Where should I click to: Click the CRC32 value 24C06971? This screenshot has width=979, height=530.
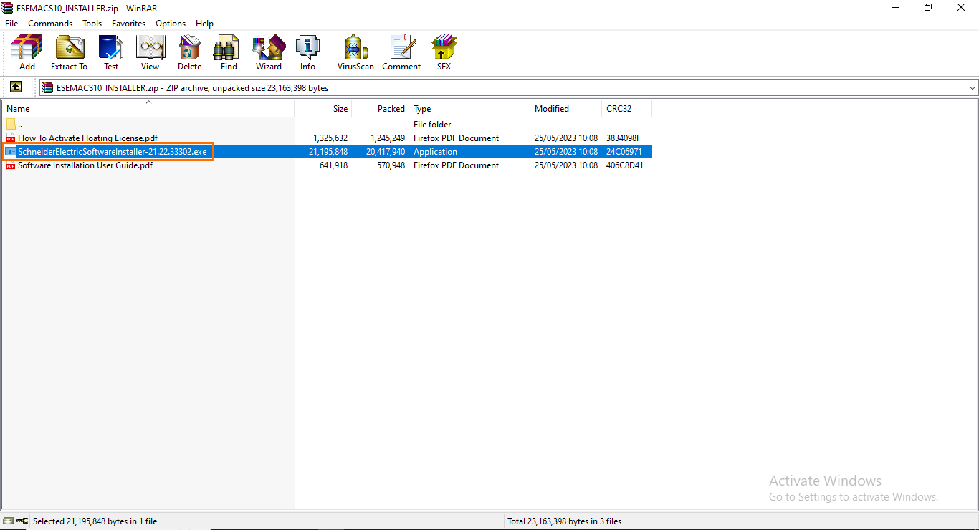coord(624,152)
